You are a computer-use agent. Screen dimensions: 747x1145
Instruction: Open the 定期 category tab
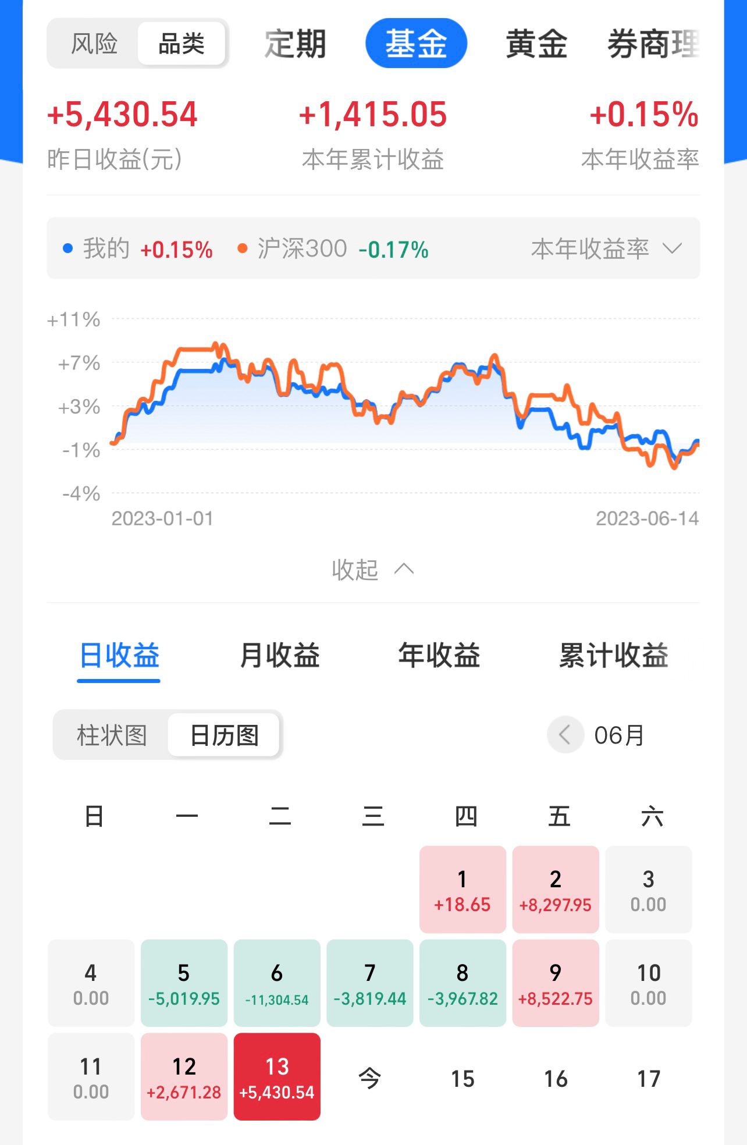point(295,44)
